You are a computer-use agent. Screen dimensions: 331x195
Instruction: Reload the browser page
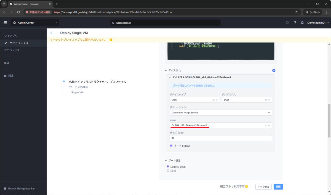click(18, 12)
